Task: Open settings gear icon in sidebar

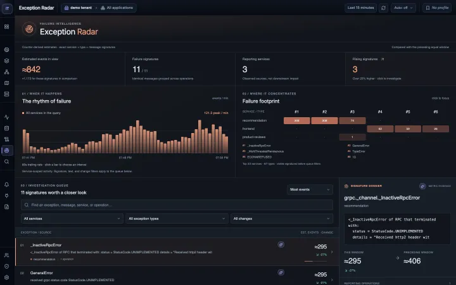Action: pos(7,277)
